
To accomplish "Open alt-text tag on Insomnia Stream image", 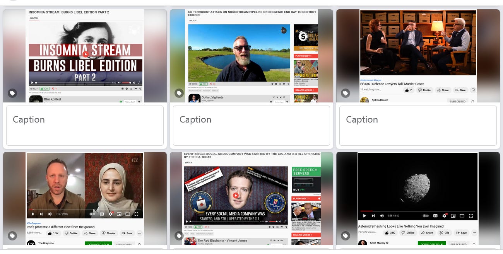I will (12, 93).
